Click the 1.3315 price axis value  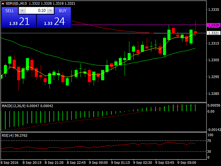tap(214, 43)
